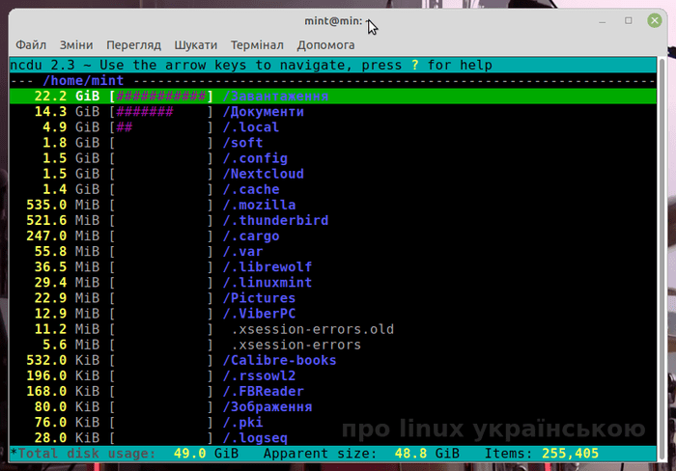676x471 pixels.
Task: Click the usage bar of /.local
Action: pos(161,127)
